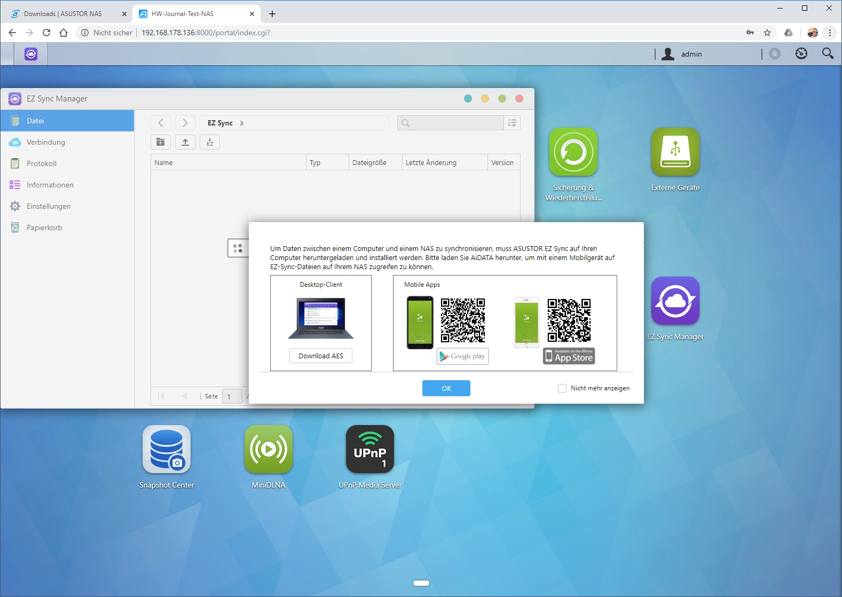Open saved passwords key icon

coord(750,33)
